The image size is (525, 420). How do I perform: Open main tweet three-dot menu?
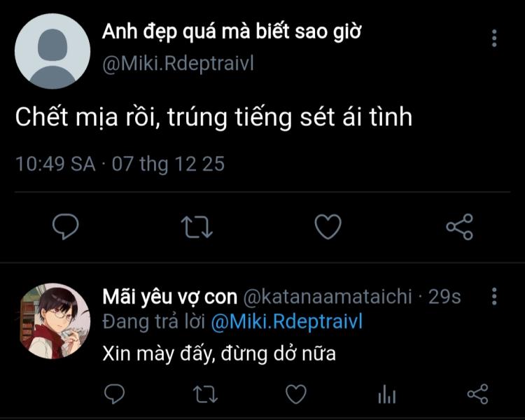click(494, 38)
